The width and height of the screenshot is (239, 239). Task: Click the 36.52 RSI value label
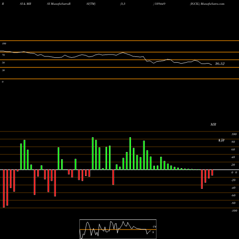[x=220, y=64]
